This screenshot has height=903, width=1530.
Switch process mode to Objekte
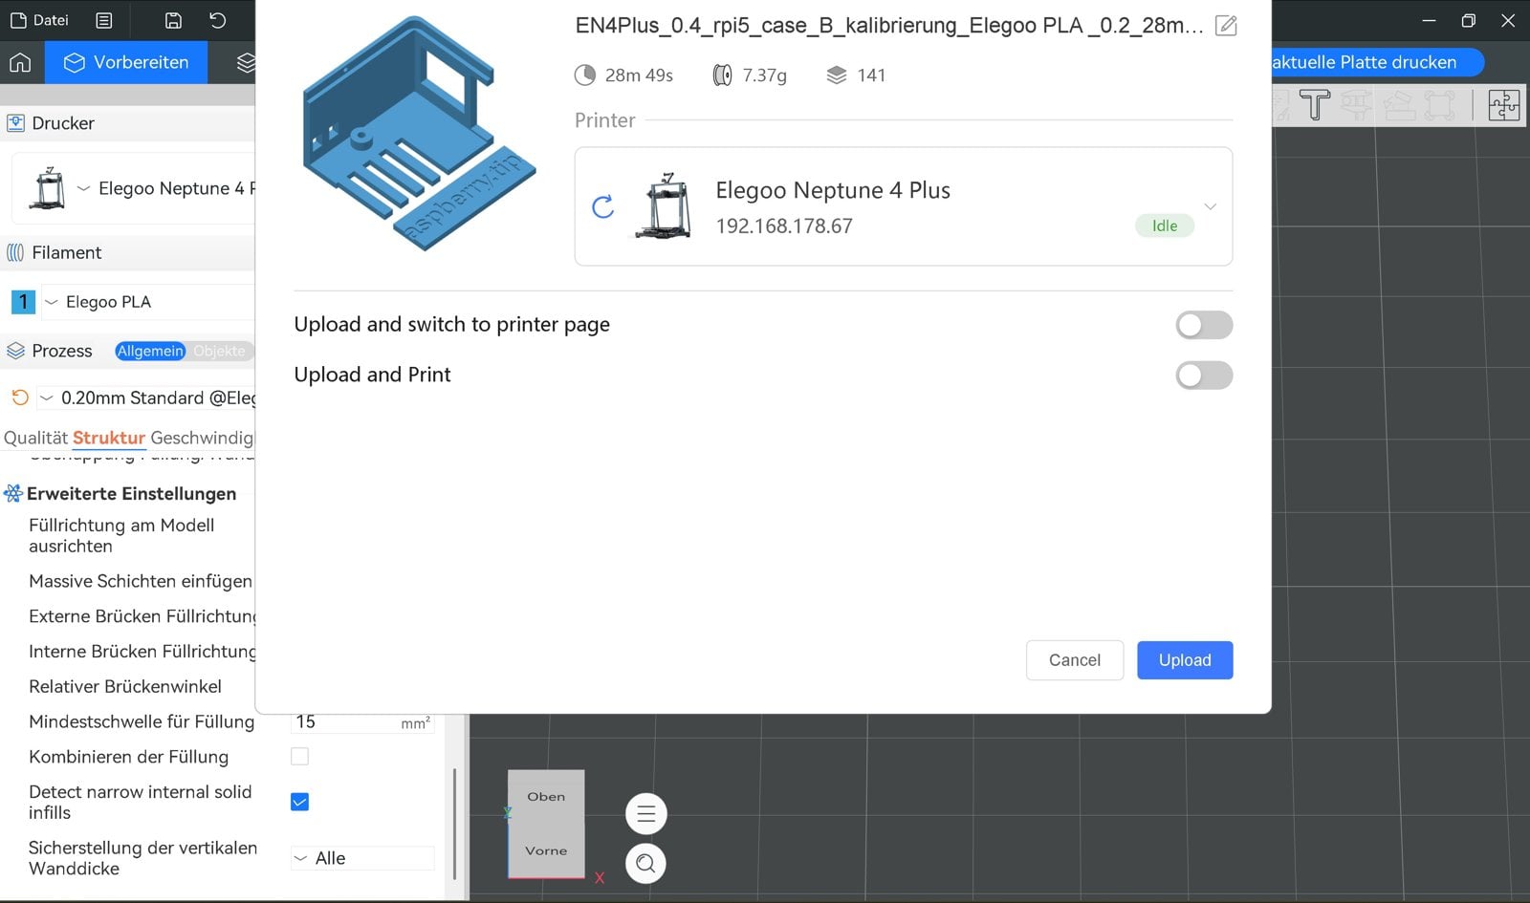pos(220,351)
